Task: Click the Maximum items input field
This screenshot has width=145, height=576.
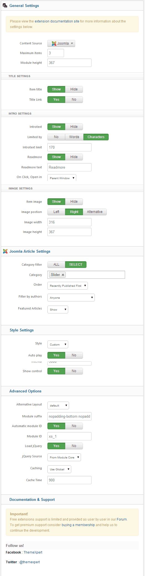Action: (x=56, y=53)
